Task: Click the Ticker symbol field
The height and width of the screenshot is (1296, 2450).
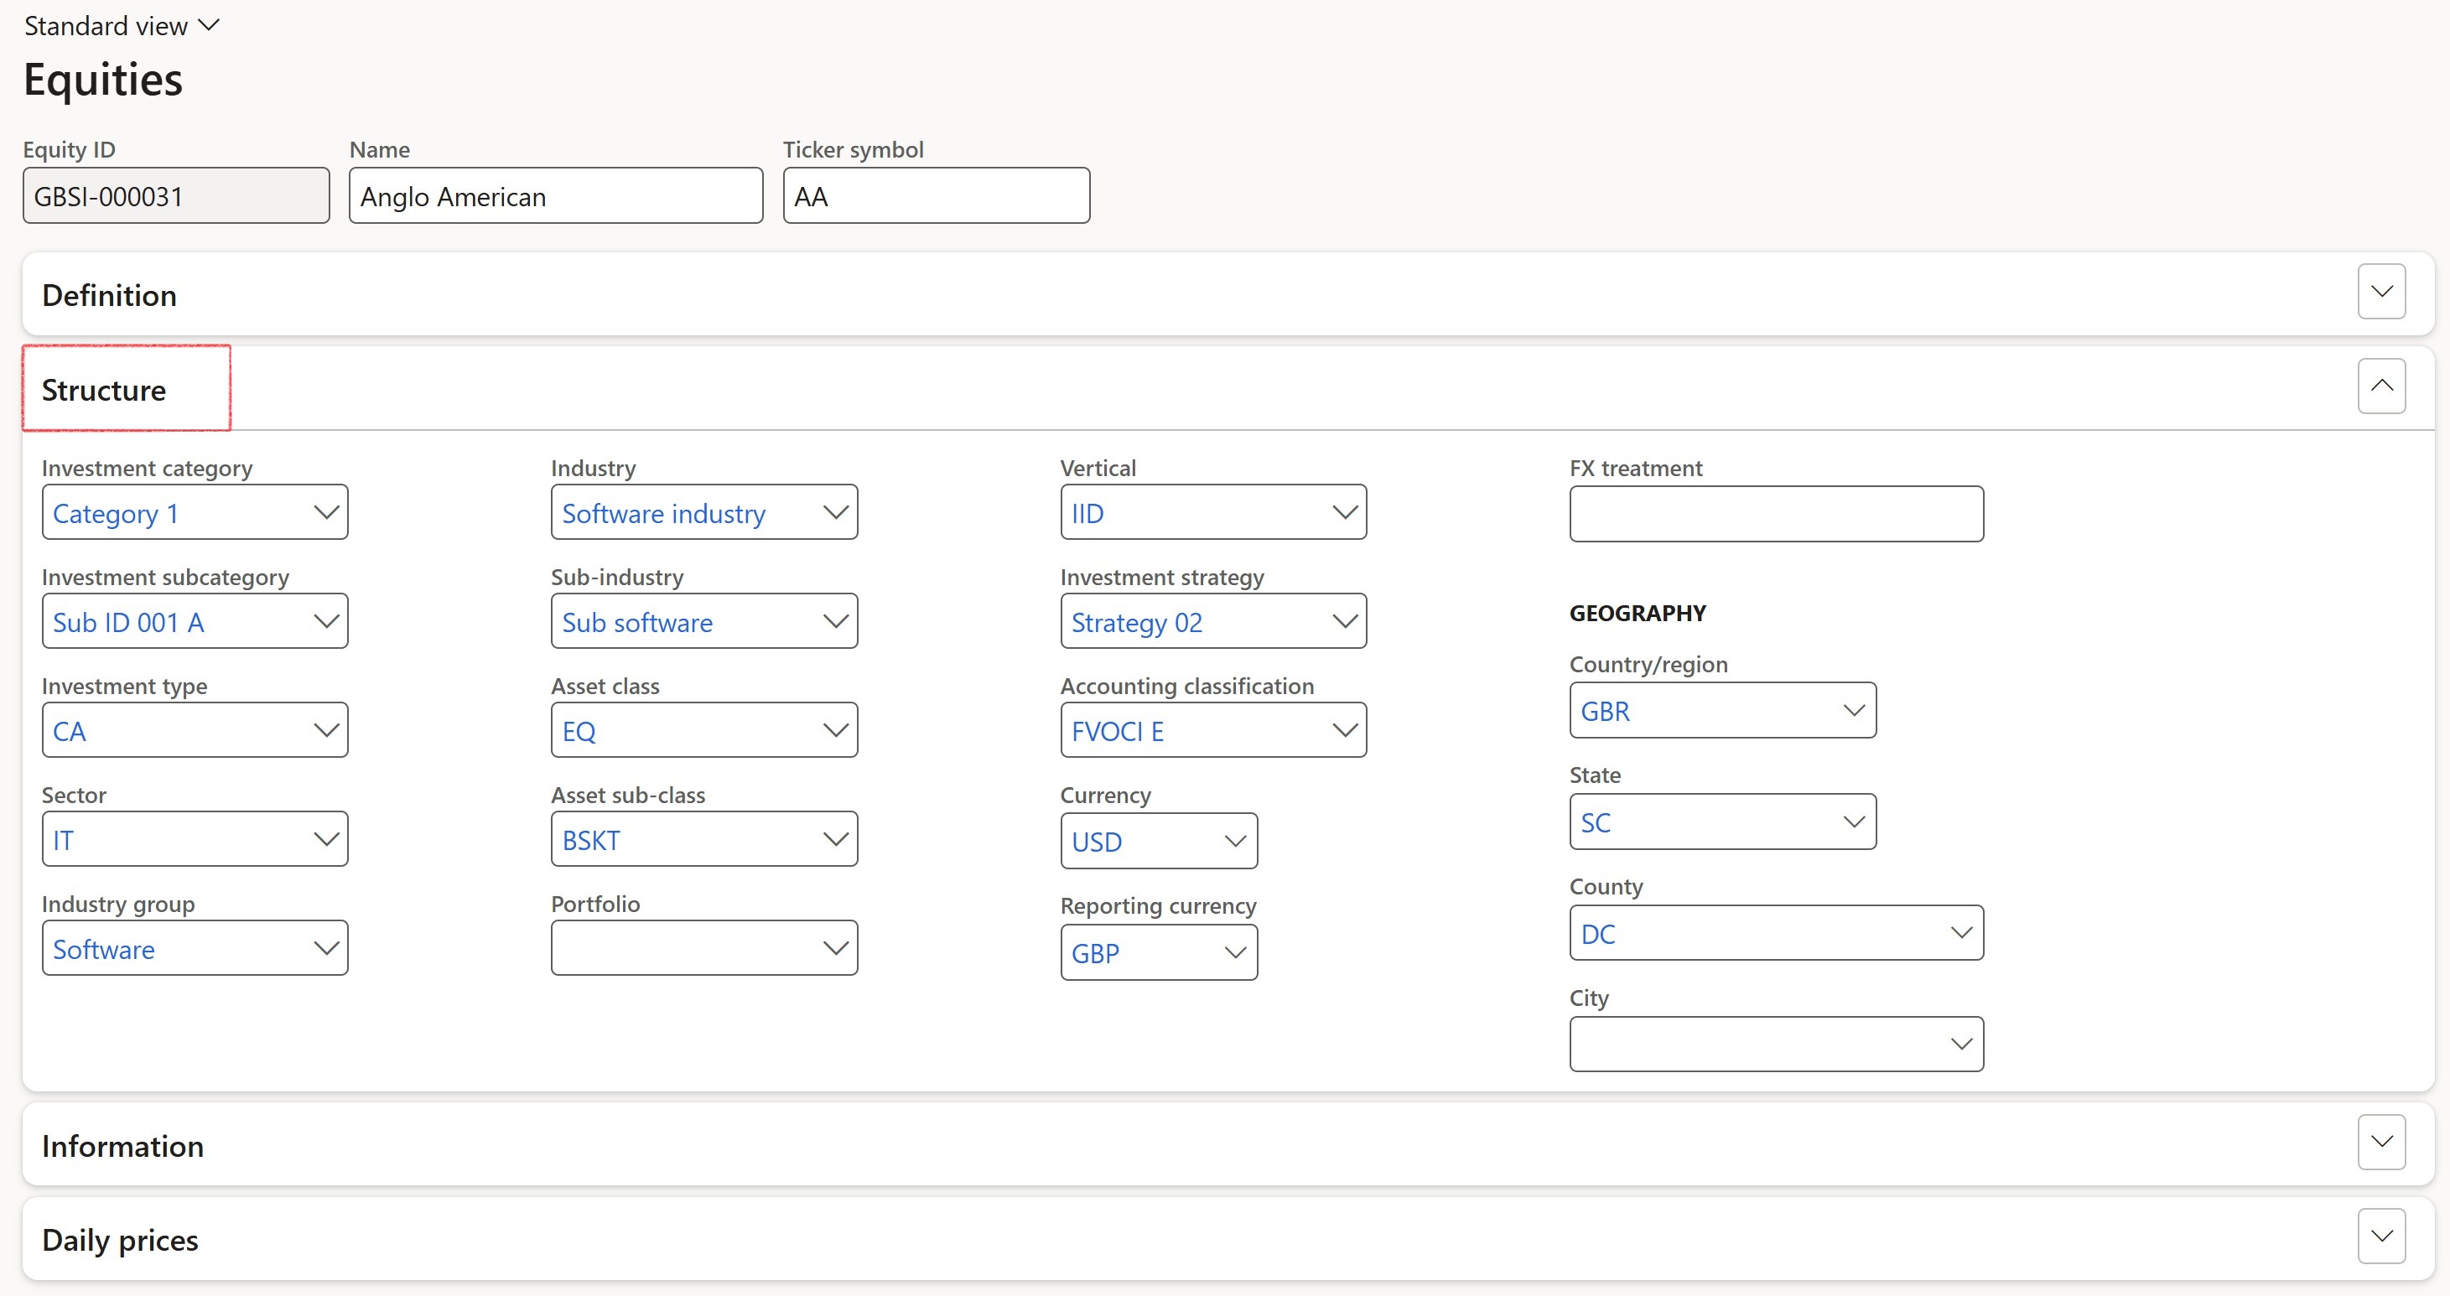Action: (x=936, y=196)
